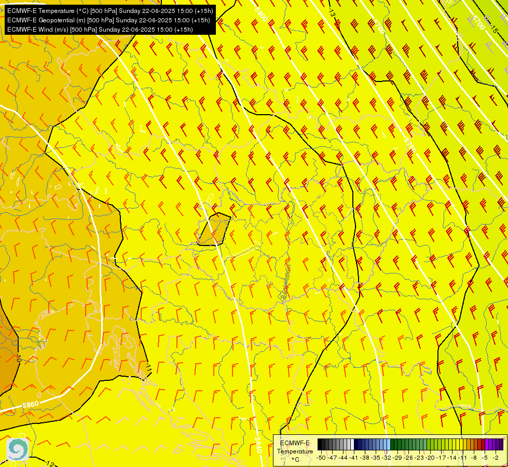Click the 5840 geopotential contour label
Screen dimensions: 508x467
[258, 445]
